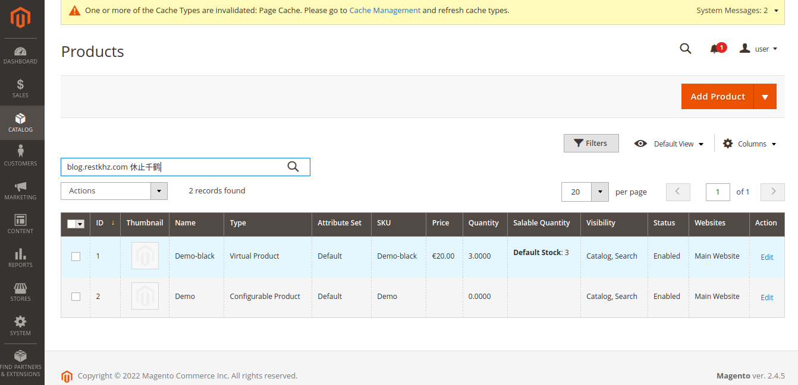798x385 pixels.
Task: Click the footer Magento logo
Action: [67, 376]
